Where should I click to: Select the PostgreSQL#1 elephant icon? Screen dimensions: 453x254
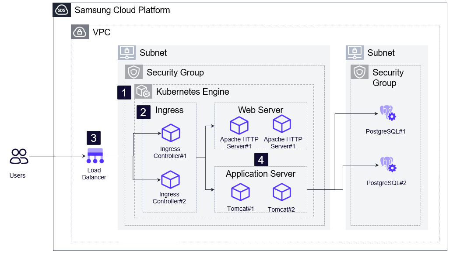coord(388,113)
